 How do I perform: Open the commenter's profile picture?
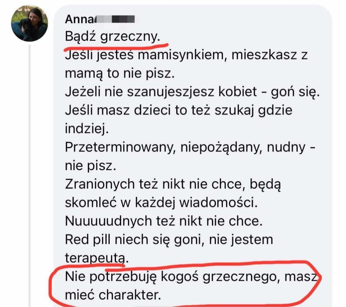(29, 23)
